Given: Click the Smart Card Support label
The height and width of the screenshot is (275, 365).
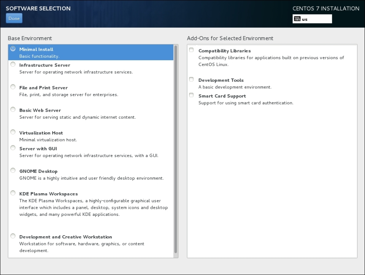Looking at the screenshot, I should click(x=222, y=96).
